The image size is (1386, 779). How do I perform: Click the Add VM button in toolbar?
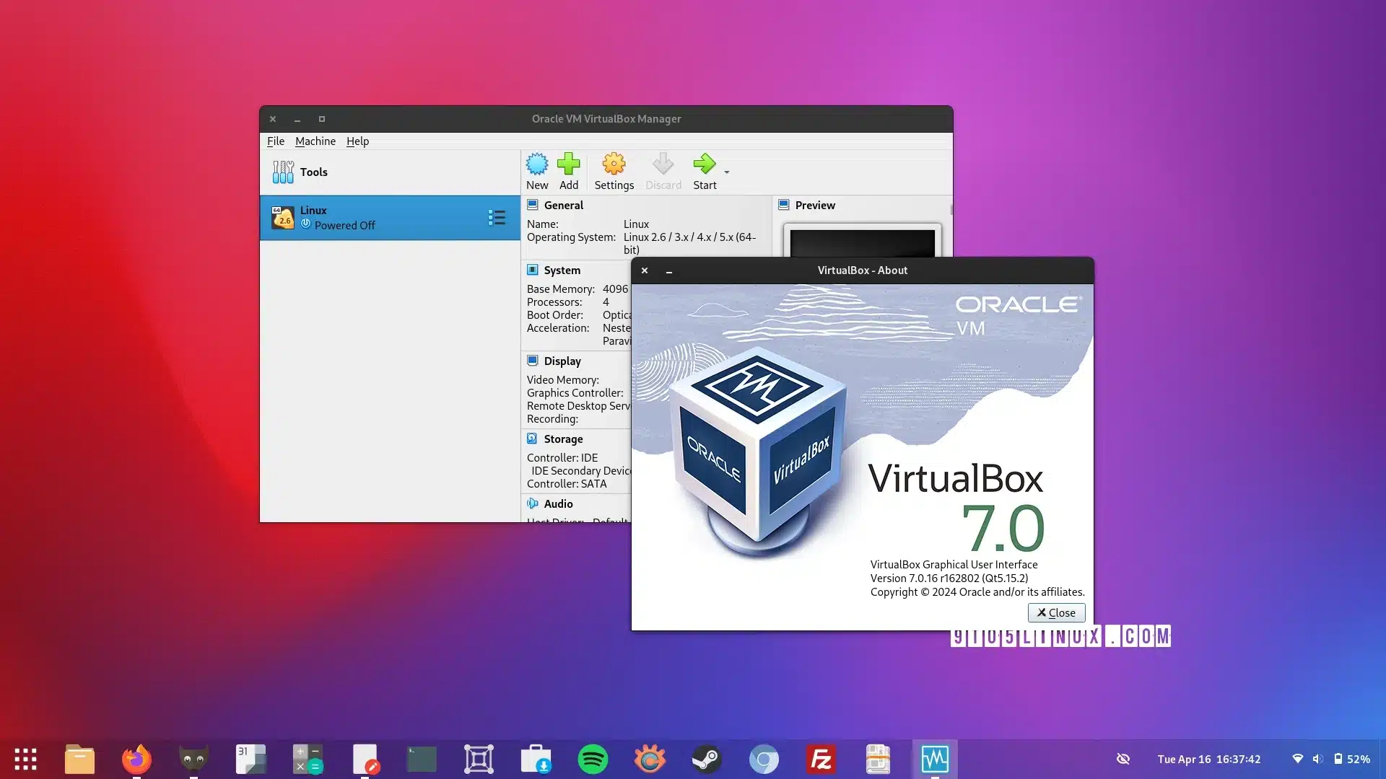[x=568, y=171]
